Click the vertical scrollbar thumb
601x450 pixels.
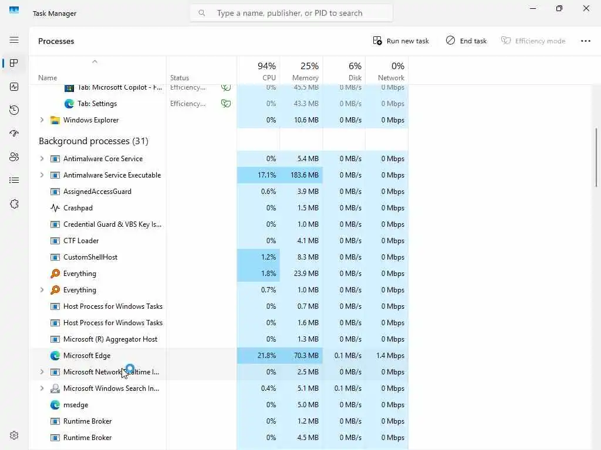pos(596,157)
